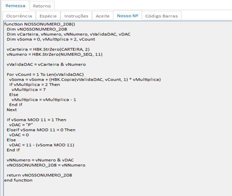The height and width of the screenshot is (196, 232).
Task: Click the 'end function' line
Action: pos(18,180)
